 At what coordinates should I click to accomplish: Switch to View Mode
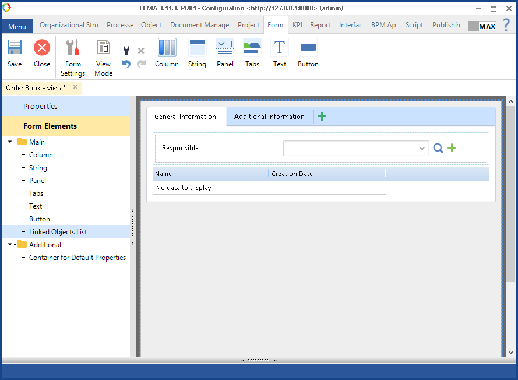(x=103, y=58)
